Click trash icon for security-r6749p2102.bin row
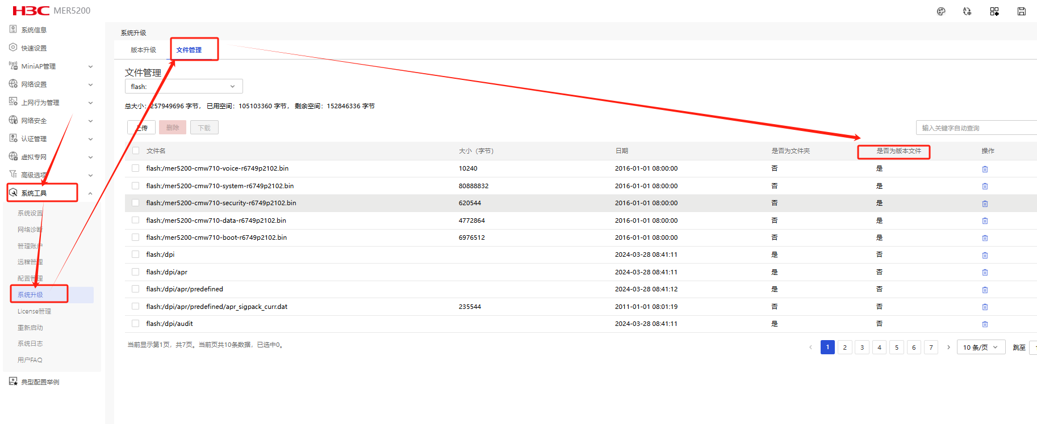This screenshot has height=424, width=1037. 985,203
